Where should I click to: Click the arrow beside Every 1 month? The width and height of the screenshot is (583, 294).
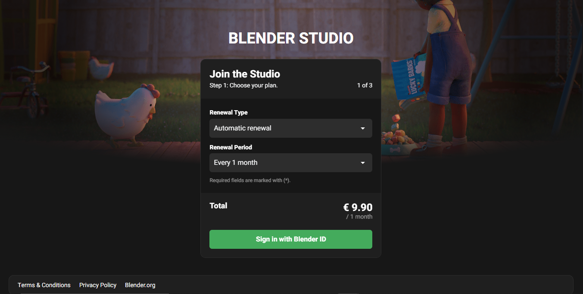[363, 163]
